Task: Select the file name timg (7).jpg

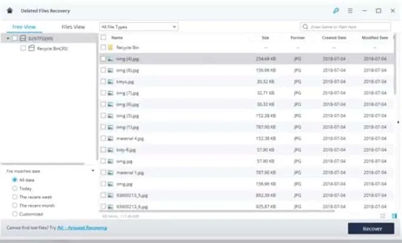Action: [128, 93]
